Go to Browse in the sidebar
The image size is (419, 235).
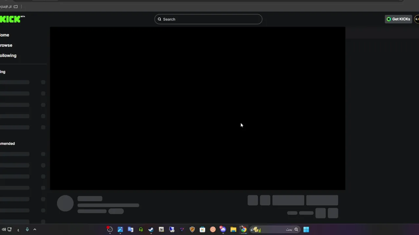click(x=6, y=45)
